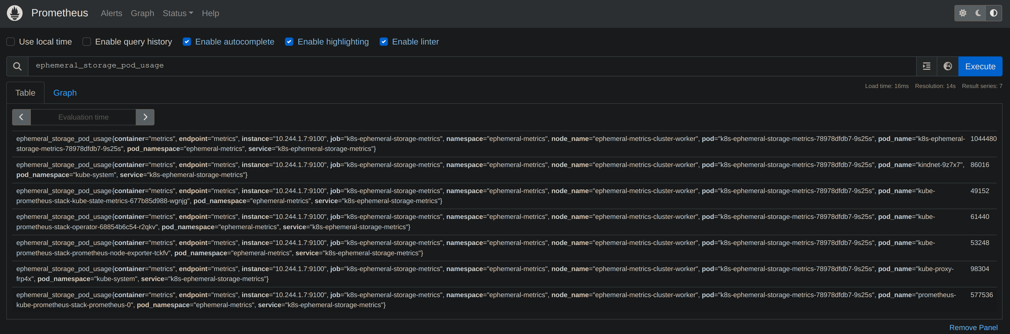This screenshot has width=1010, height=334.
Task: Format the expression with indent icon
Action: [x=926, y=66]
